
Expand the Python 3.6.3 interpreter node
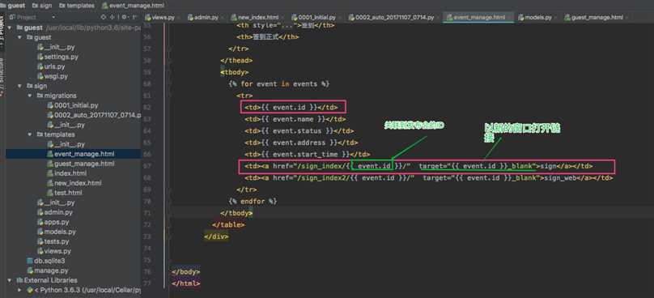(x=19, y=290)
